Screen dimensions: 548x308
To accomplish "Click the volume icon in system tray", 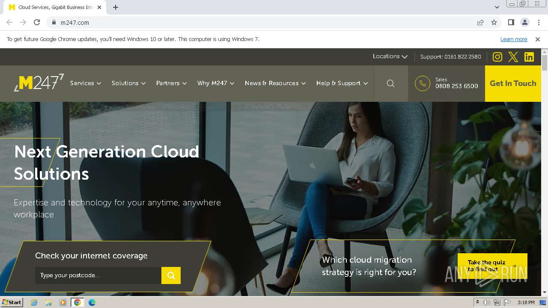I will pyautogui.click(x=487, y=302).
